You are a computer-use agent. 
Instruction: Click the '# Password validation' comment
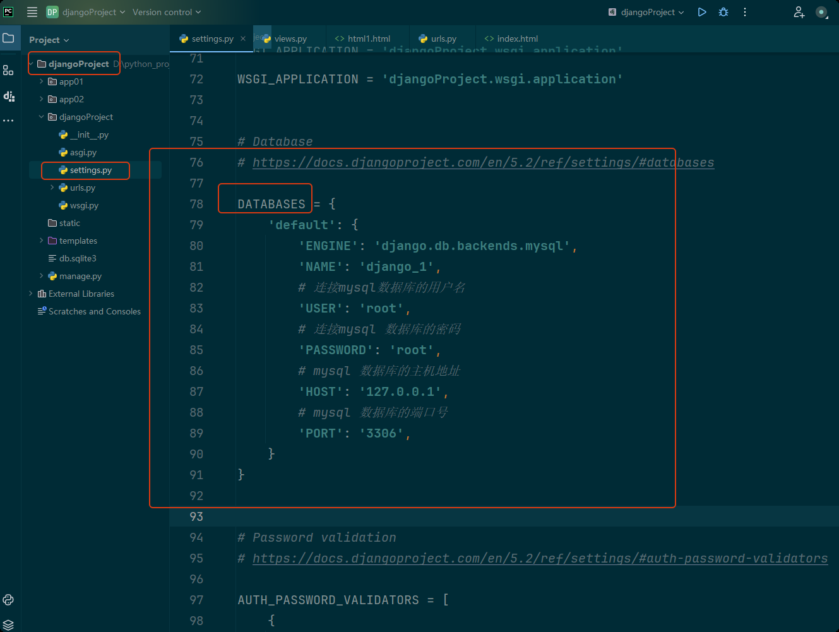317,537
